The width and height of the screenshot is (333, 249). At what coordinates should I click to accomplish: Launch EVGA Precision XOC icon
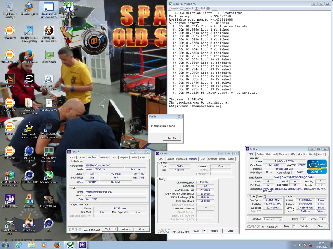[10, 227]
